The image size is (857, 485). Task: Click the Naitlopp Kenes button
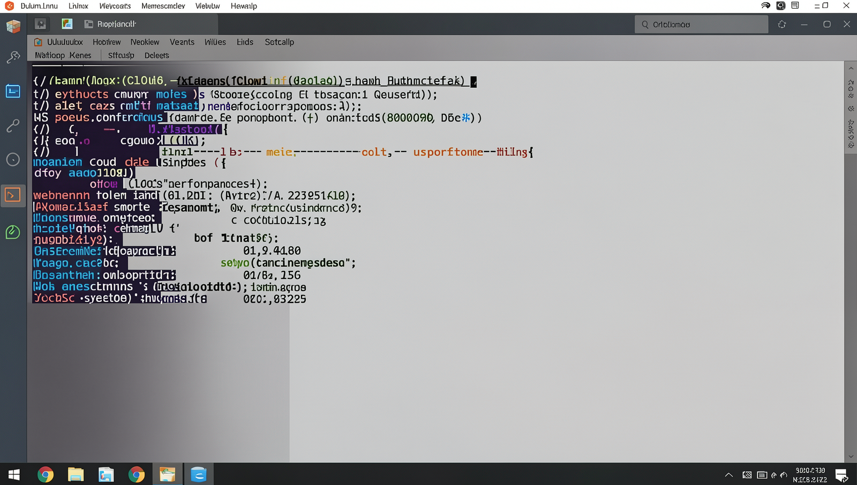[63, 55]
